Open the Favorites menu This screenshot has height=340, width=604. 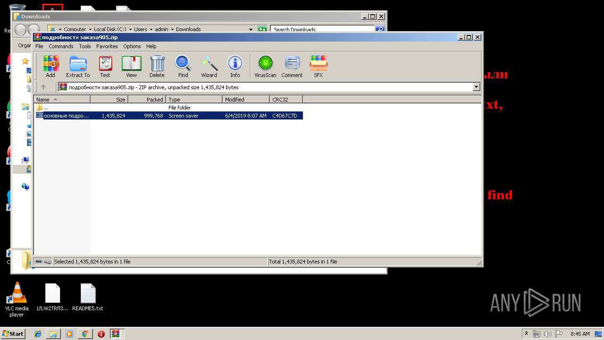pos(107,46)
